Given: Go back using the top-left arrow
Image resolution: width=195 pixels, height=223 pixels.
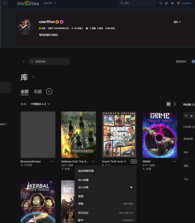Looking at the screenshot, I should tap(5, 3).
